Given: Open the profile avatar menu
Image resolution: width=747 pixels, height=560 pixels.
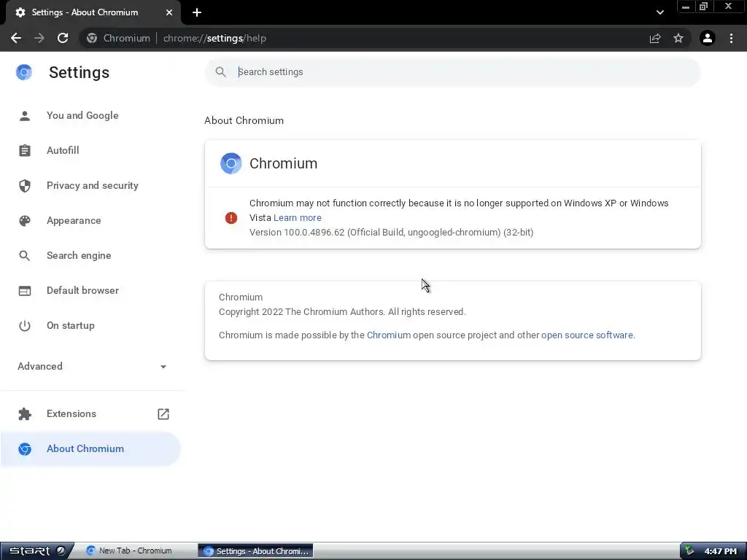Looking at the screenshot, I should pyautogui.click(x=708, y=38).
